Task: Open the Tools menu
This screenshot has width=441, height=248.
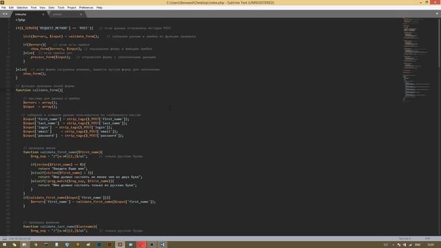Action: [x=61, y=8]
